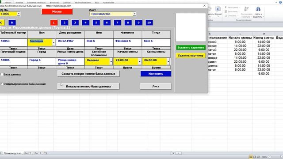Open Конец смены 06:00:00 dropdown

168,61
